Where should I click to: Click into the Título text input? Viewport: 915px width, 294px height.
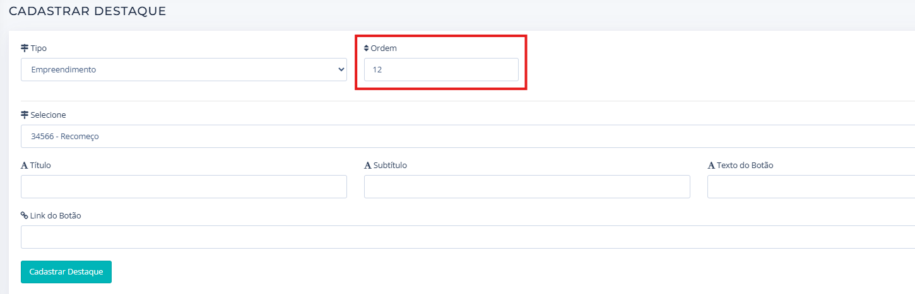(184, 187)
